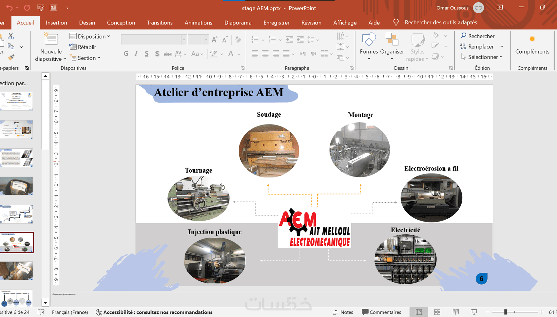Image resolution: width=557 pixels, height=317 pixels.
Task: Align paragraph text to the right
Action: pyautogui.click(x=276, y=54)
